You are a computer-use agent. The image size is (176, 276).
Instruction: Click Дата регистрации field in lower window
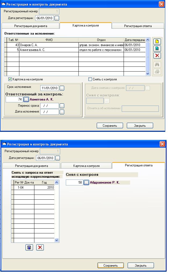tap(45, 158)
